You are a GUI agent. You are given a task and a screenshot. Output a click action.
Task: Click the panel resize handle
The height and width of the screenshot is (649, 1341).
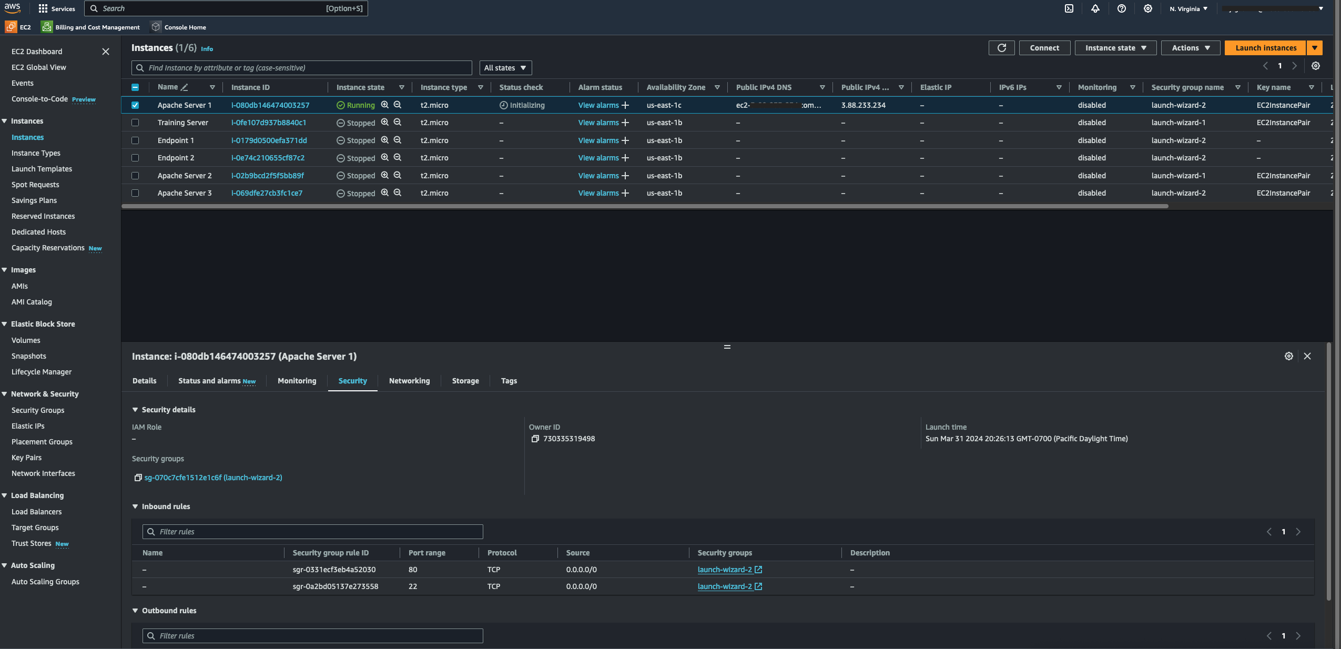(727, 347)
